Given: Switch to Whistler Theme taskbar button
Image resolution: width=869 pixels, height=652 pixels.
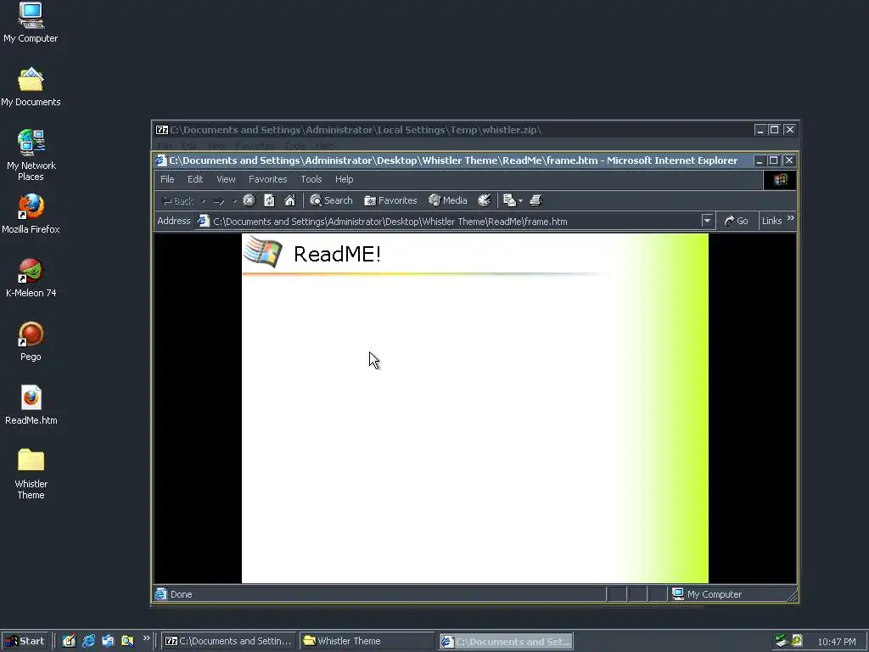Looking at the screenshot, I should click(x=367, y=641).
